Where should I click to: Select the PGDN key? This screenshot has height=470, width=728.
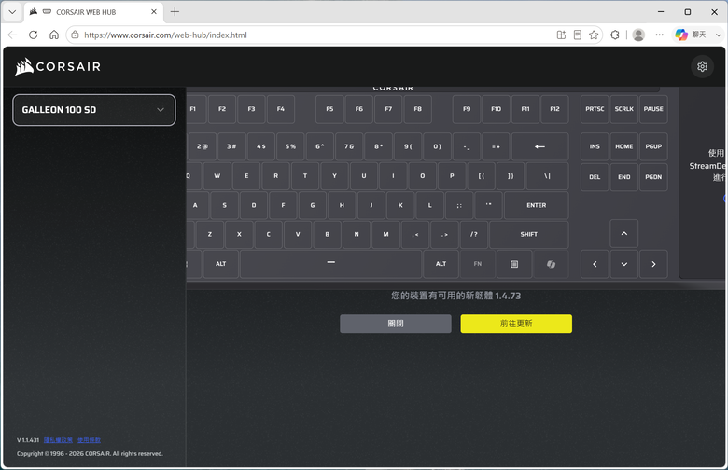point(653,177)
